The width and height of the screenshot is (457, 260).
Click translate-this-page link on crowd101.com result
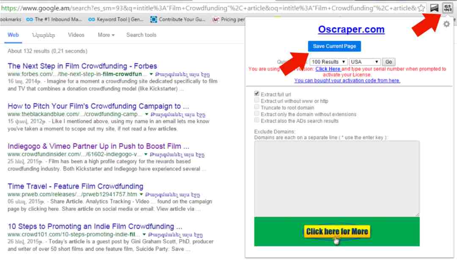[176, 235]
